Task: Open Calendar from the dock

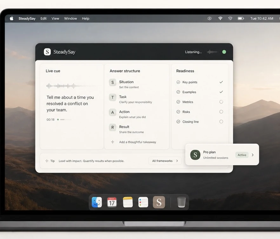Action: pyautogui.click(x=112, y=202)
